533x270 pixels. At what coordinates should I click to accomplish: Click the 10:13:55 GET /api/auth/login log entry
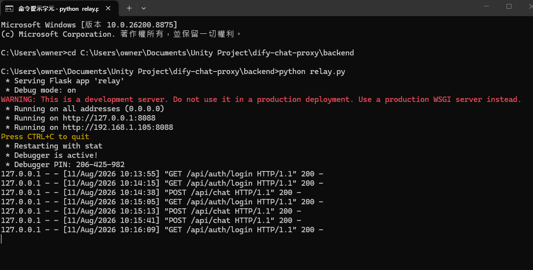pyautogui.click(x=162, y=174)
